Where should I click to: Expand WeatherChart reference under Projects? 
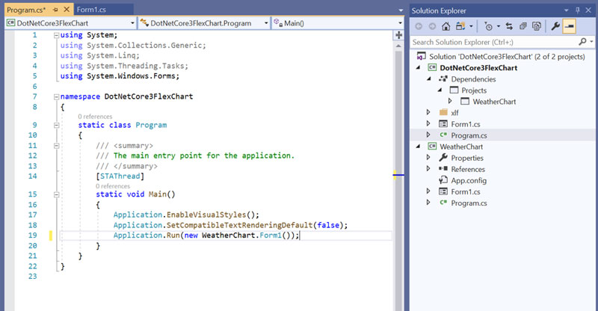[450, 101]
